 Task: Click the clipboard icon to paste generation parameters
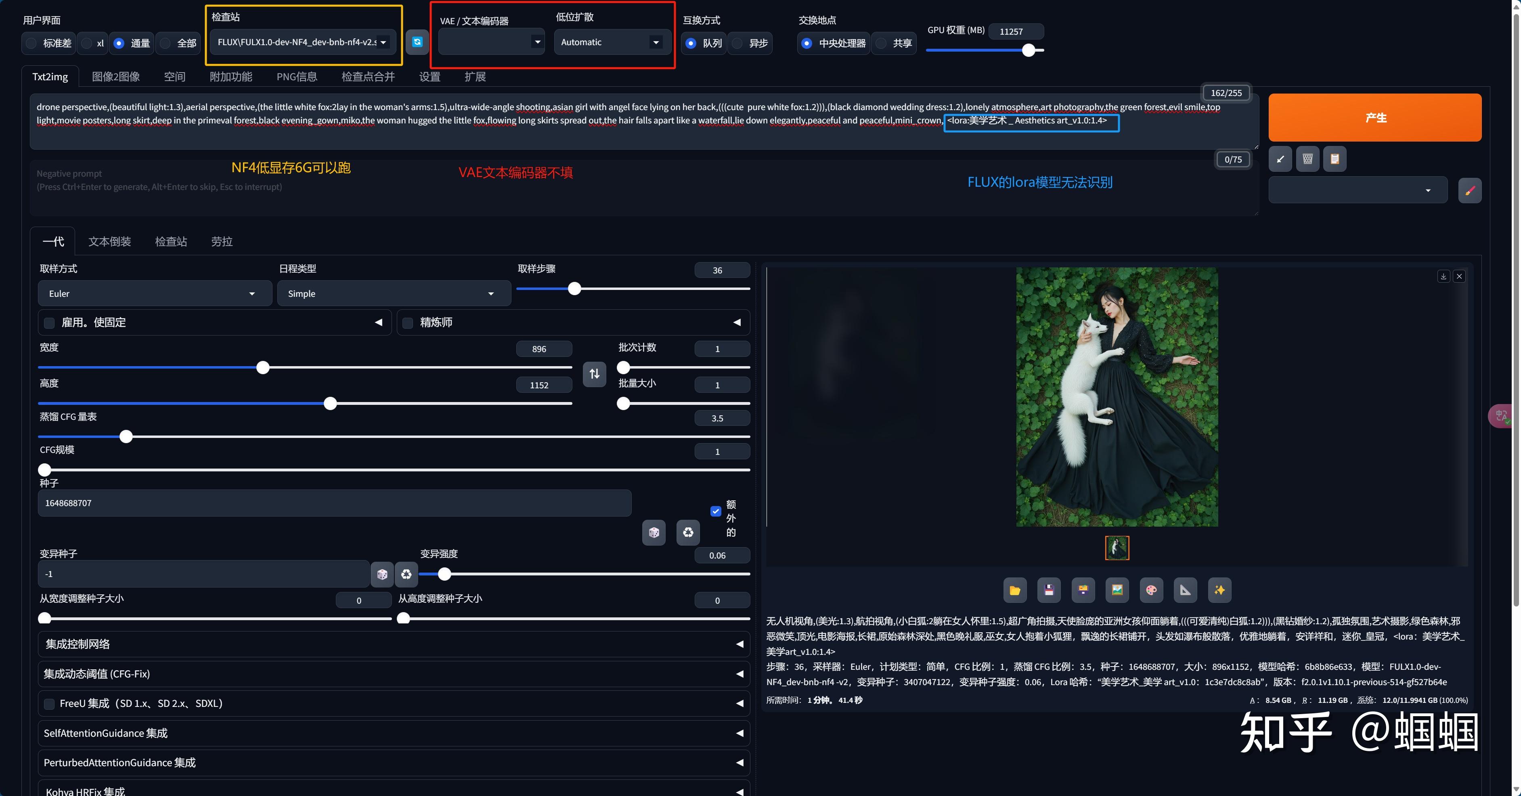pos(1335,158)
